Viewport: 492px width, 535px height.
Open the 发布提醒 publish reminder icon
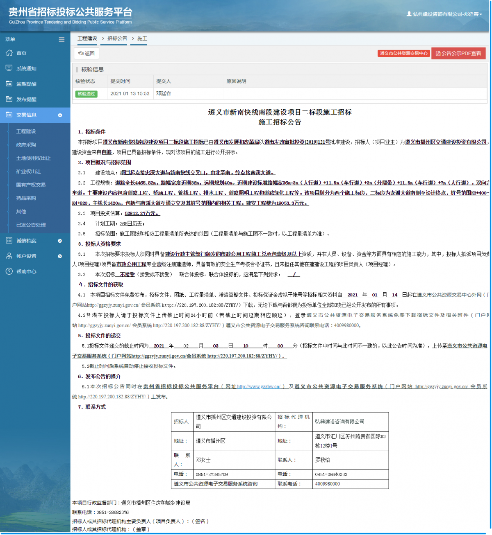click(x=8, y=99)
